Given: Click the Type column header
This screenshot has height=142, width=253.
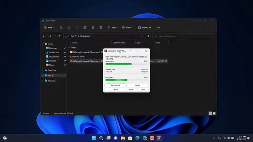Looking at the screenshot, I should click(x=138, y=43).
